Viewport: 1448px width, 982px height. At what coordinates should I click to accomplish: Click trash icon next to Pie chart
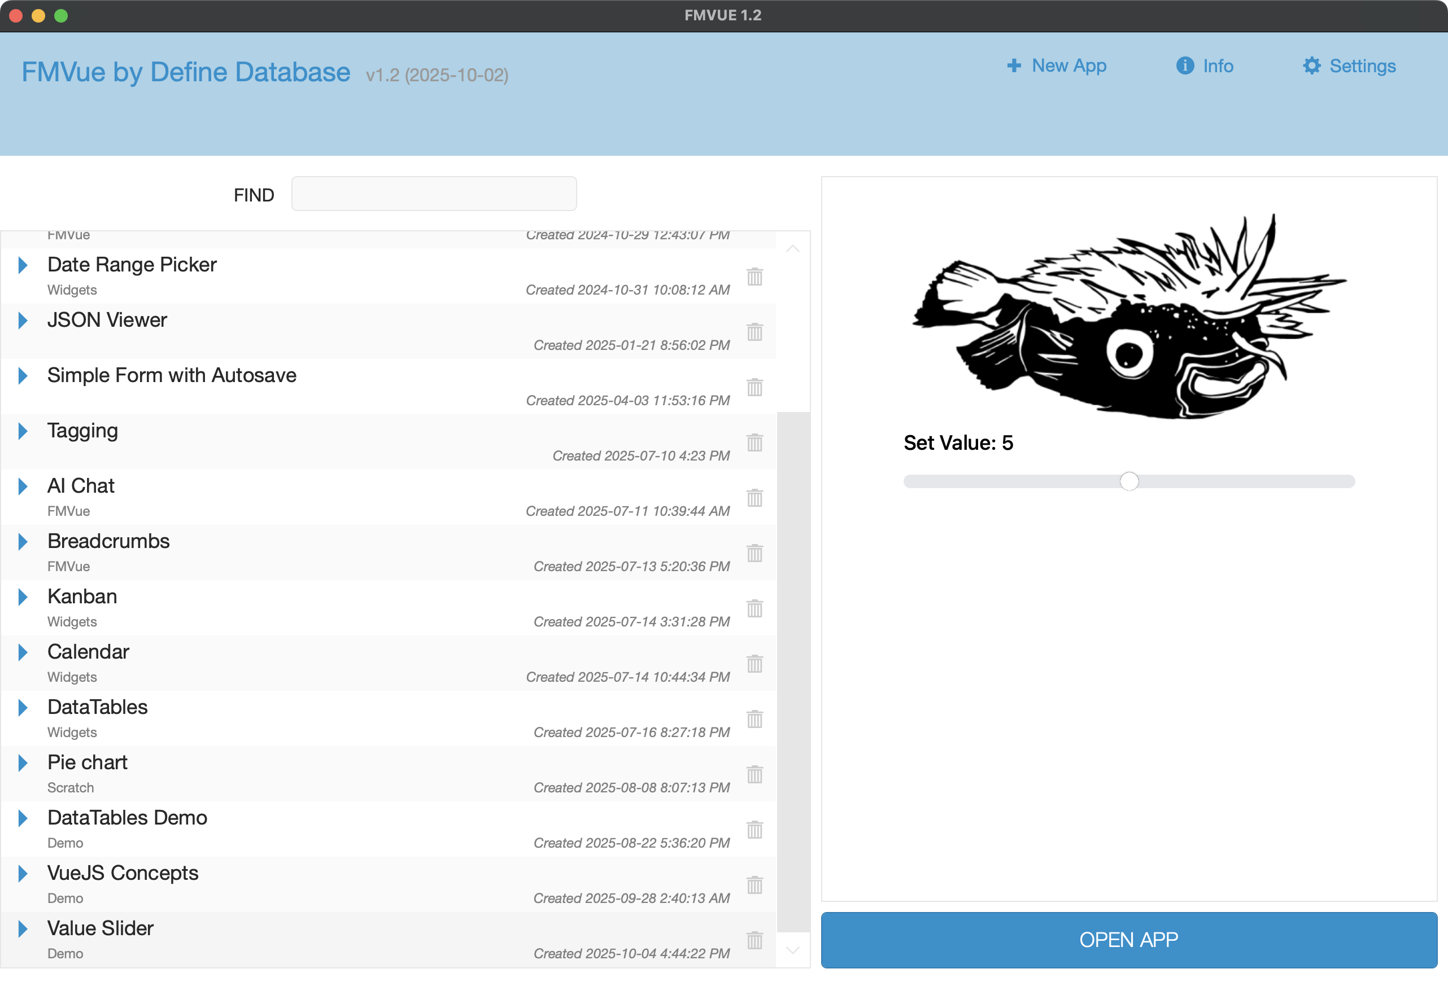(754, 774)
